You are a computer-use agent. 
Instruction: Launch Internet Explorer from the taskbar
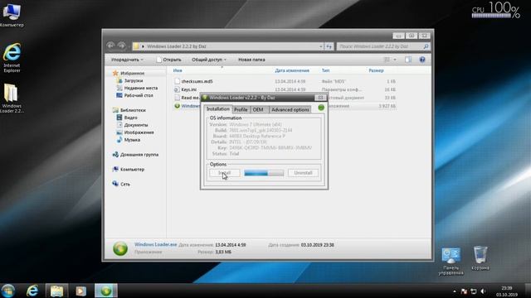[x=32, y=291]
